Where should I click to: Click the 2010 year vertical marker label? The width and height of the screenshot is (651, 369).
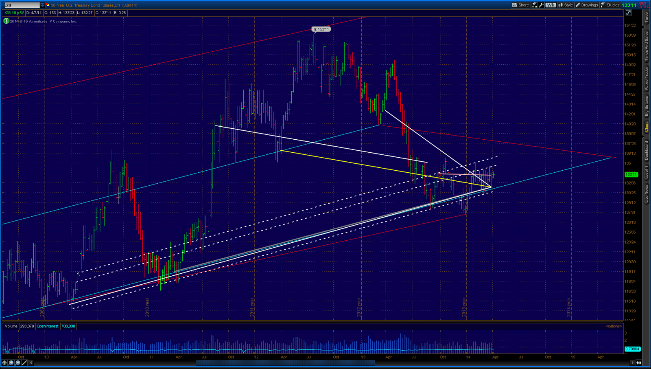tap(148, 308)
